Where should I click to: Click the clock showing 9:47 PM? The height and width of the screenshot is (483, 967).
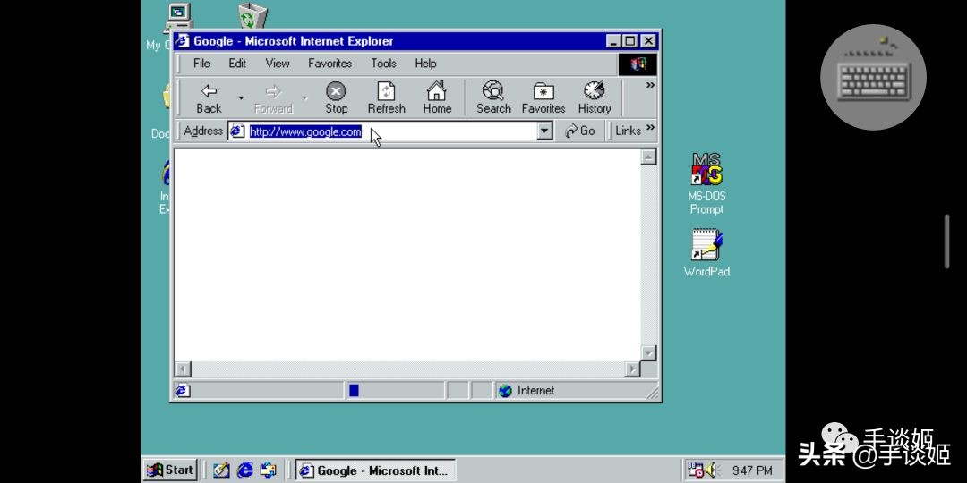(x=752, y=471)
